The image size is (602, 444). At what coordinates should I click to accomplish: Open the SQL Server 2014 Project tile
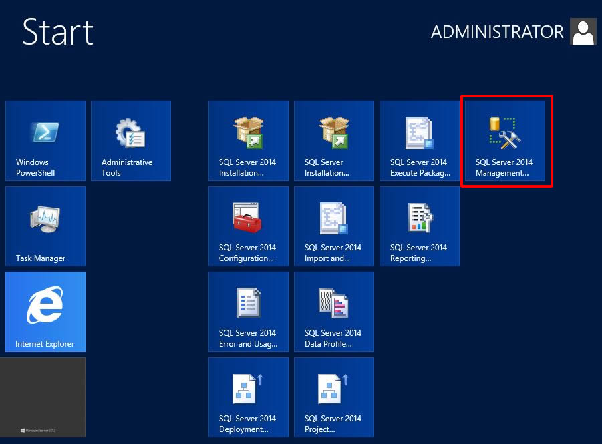tap(334, 397)
